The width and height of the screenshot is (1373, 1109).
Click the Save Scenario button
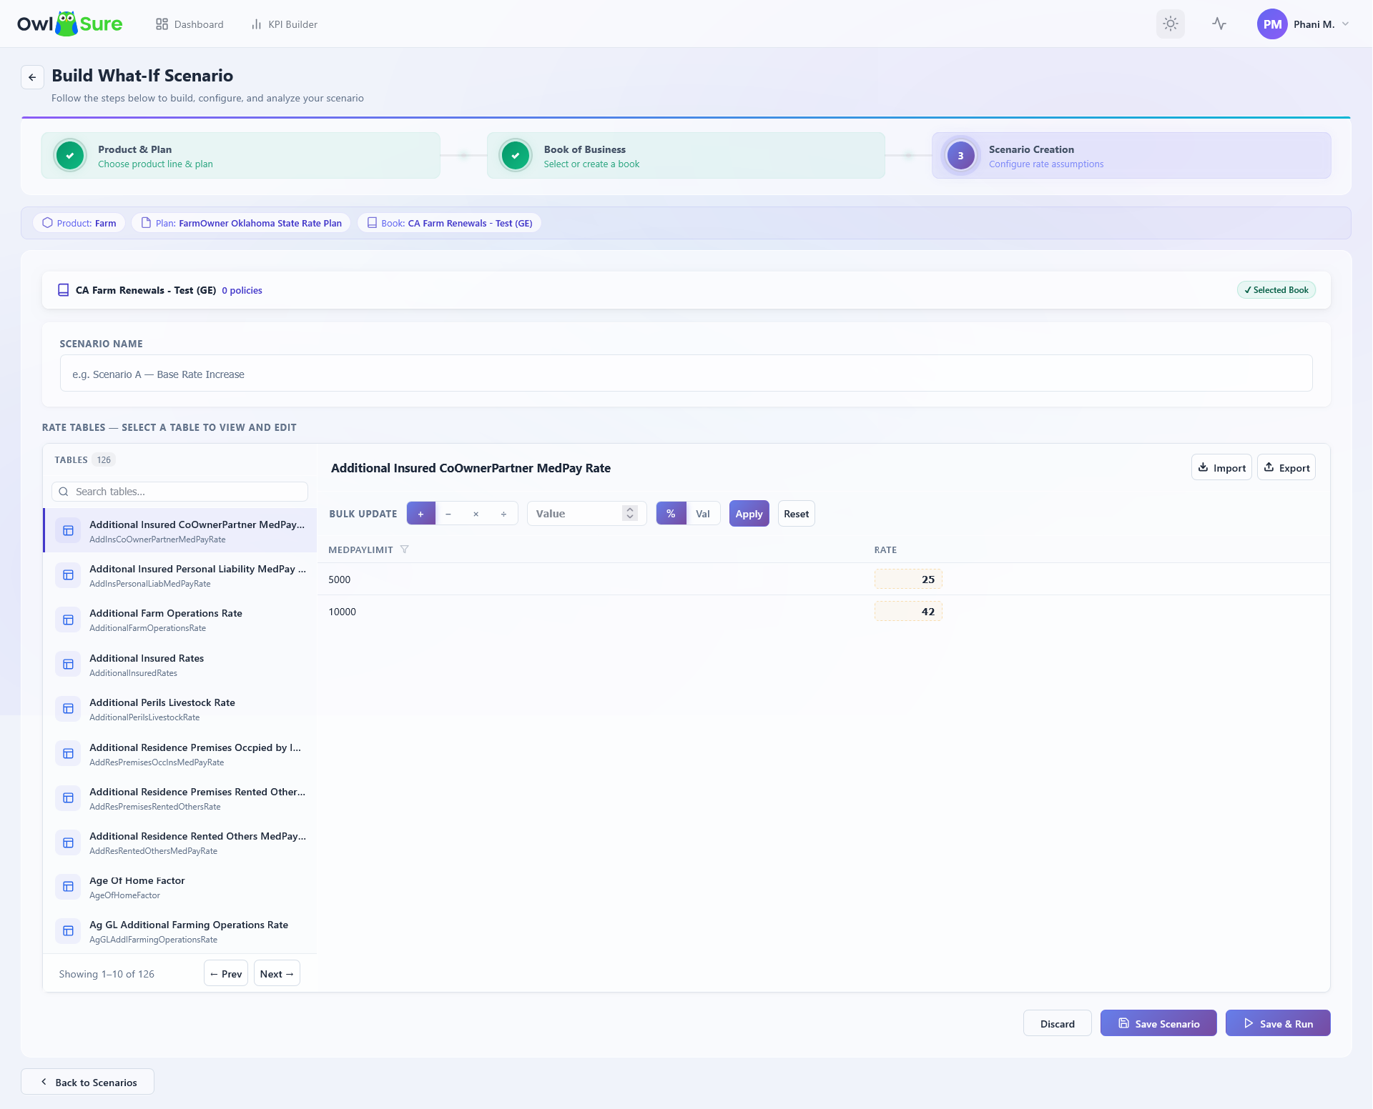point(1158,1023)
